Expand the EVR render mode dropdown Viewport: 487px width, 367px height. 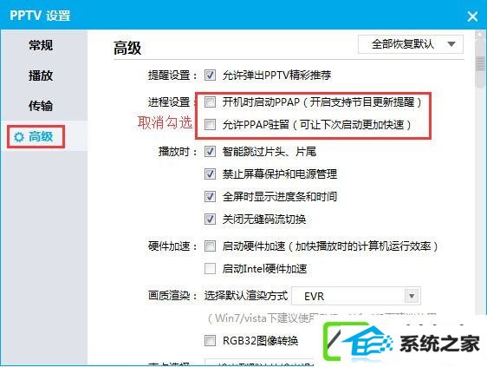click(412, 296)
